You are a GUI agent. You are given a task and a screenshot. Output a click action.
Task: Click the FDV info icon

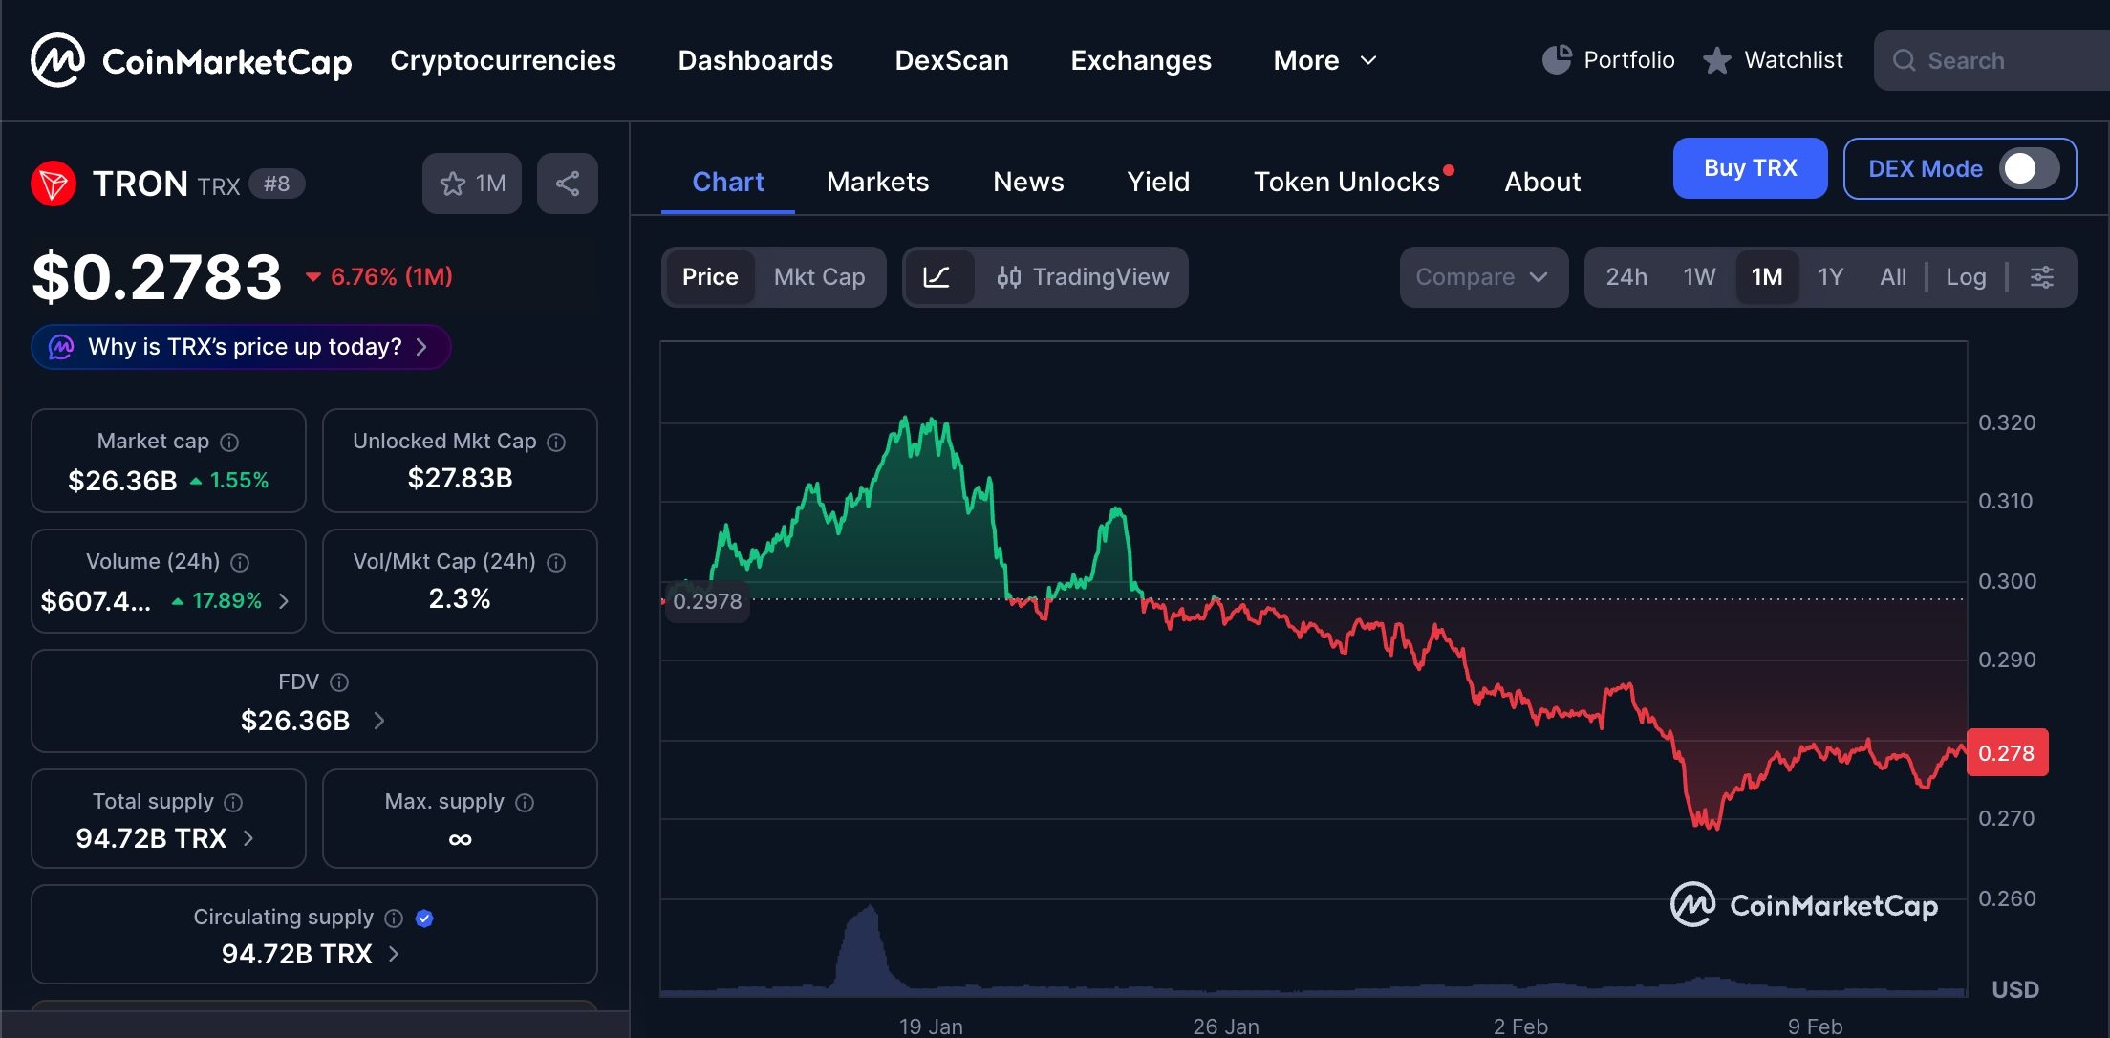[x=339, y=681]
